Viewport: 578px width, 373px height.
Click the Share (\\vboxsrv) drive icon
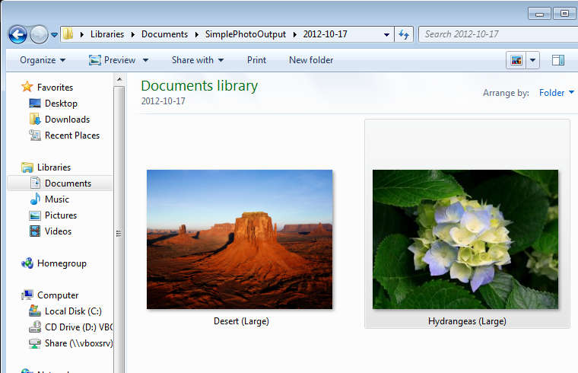[35, 343]
